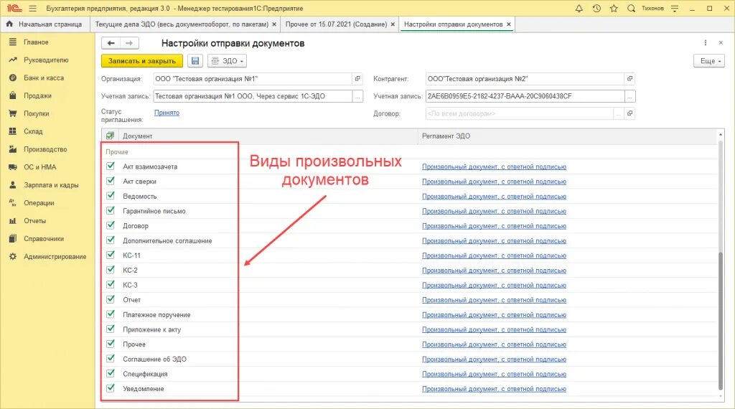Image resolution: width=735 pixels, height=409 pixels.
Task: Open notifications bell icon
Action: [x=579, y=9]
